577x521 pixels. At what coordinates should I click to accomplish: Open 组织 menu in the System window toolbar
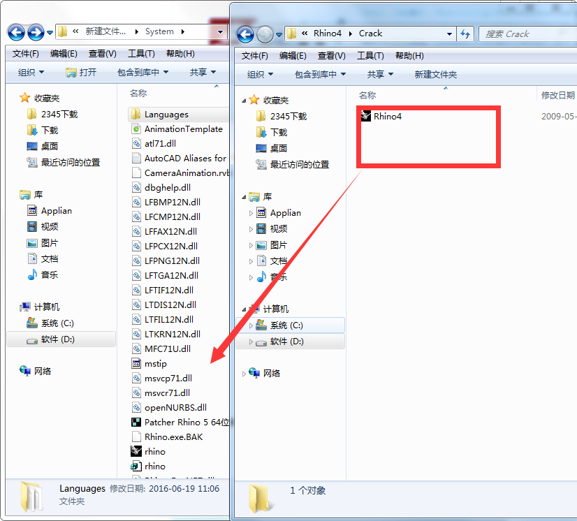31,73
